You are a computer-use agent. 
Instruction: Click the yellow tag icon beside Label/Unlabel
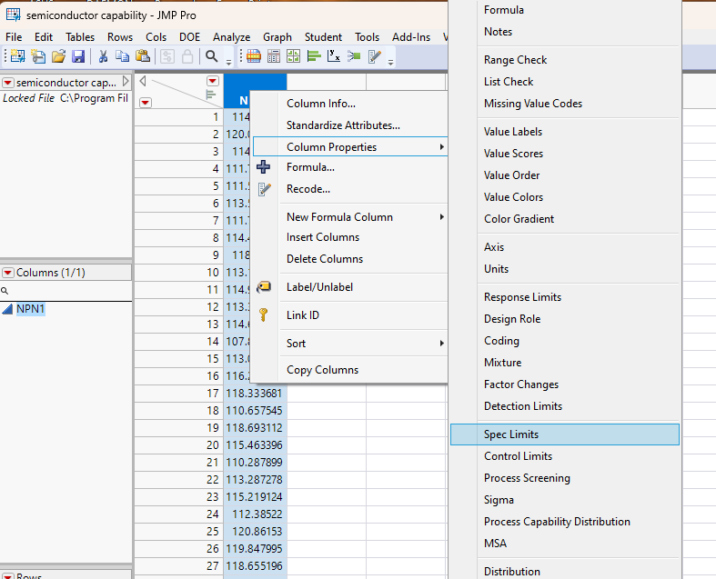pos(264,287)
